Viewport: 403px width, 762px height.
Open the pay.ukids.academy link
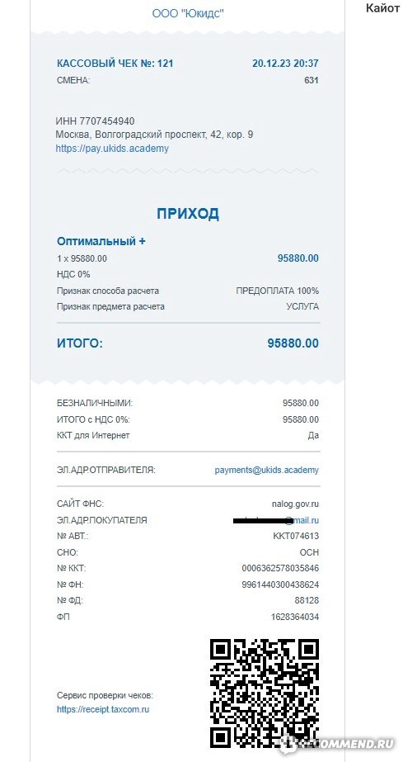tap(112, 149)
